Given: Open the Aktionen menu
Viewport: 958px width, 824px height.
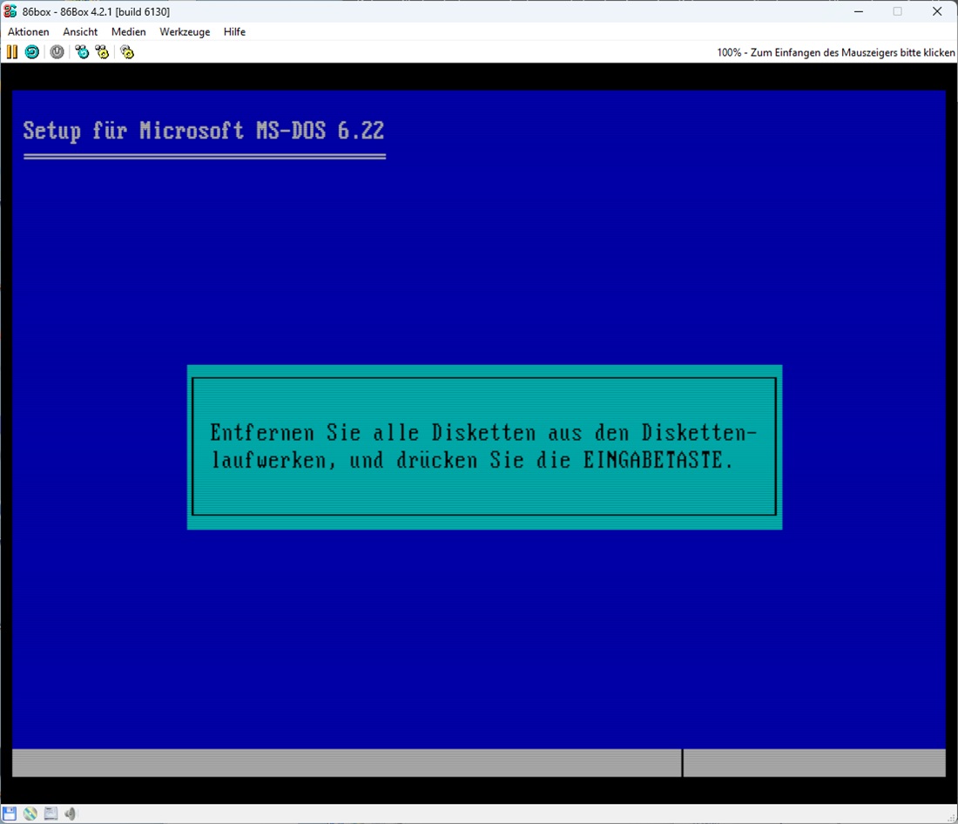Looking at the screenshot, I should click(29, 32).
